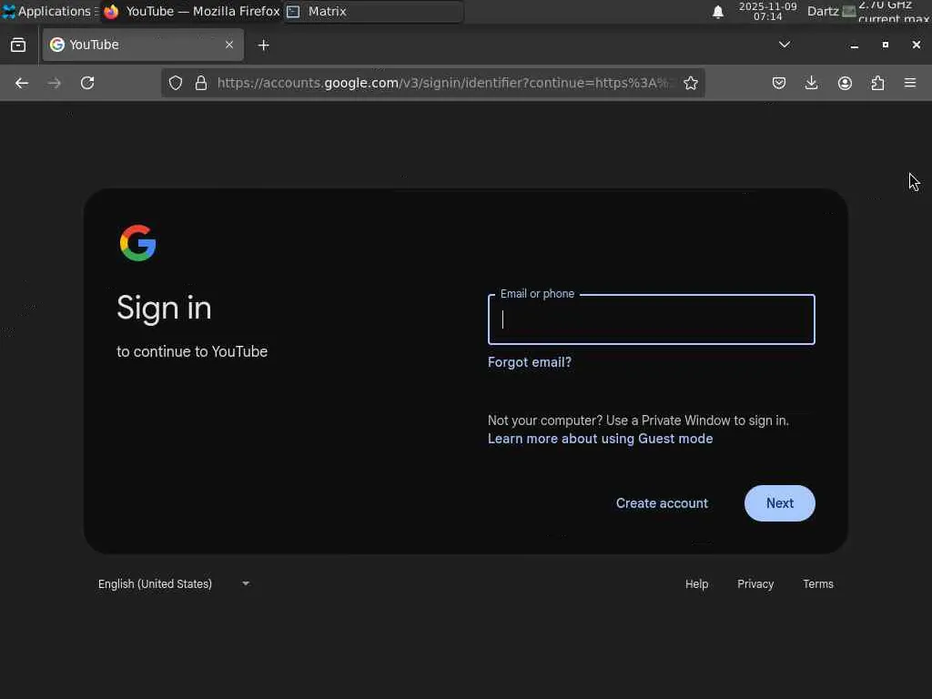The width and height of the screenshot is (932, 699).
Task: Switch to Matrix window in taskbar
Action: pyautogui.click(x=372, y=11)
